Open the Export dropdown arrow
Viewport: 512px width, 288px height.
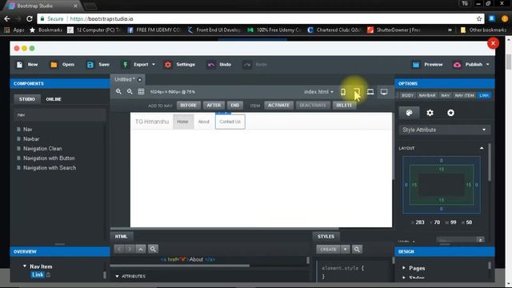click(x=154, y=65)
